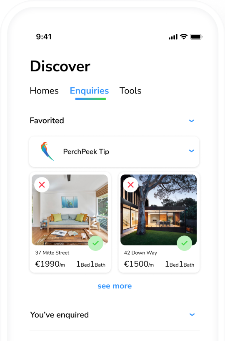Click the see more link
The height and width of the screenshot is (341, 225).
(115, 286)
